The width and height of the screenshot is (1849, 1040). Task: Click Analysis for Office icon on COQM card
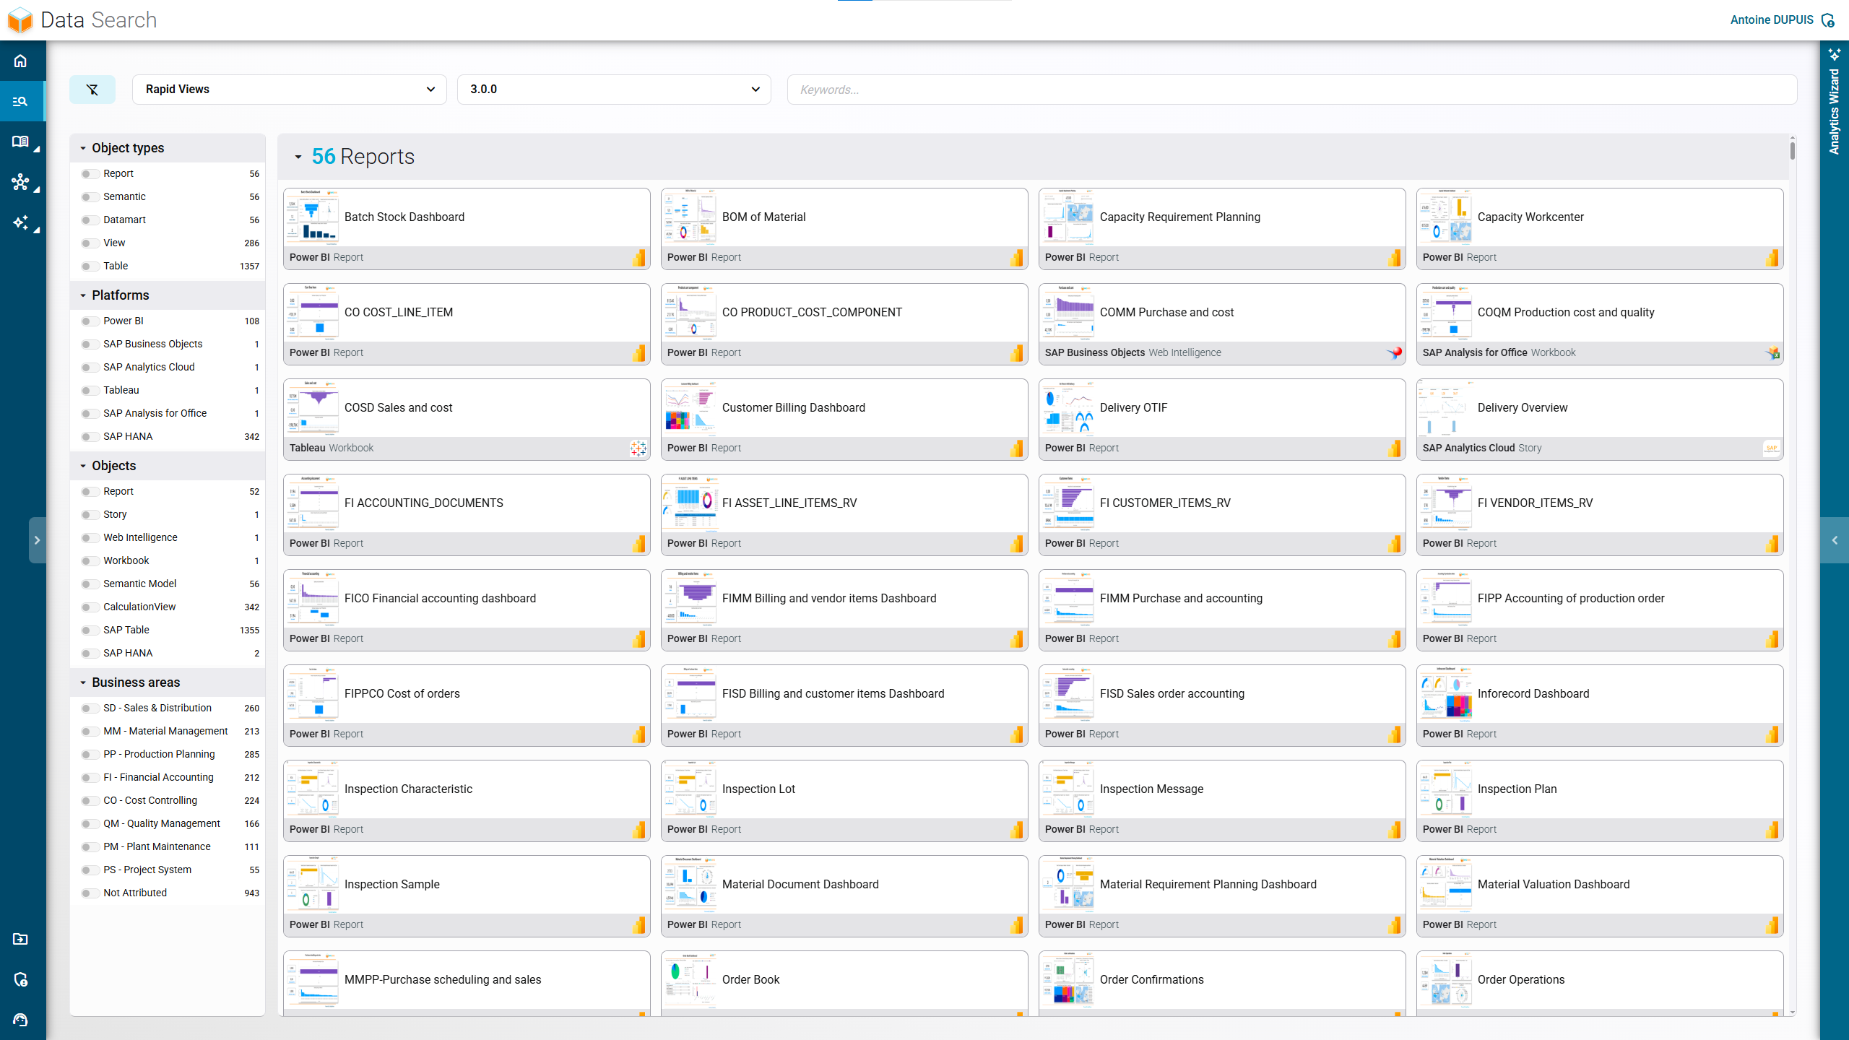pyautogui.click(x=1772, y=353)
